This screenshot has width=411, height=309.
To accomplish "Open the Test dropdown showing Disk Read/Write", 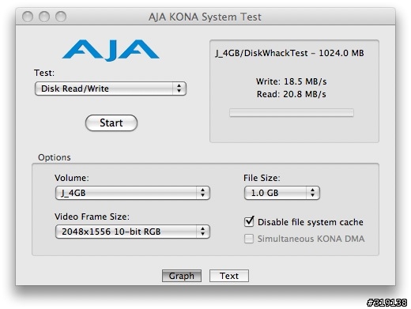I will click(111, 89).
